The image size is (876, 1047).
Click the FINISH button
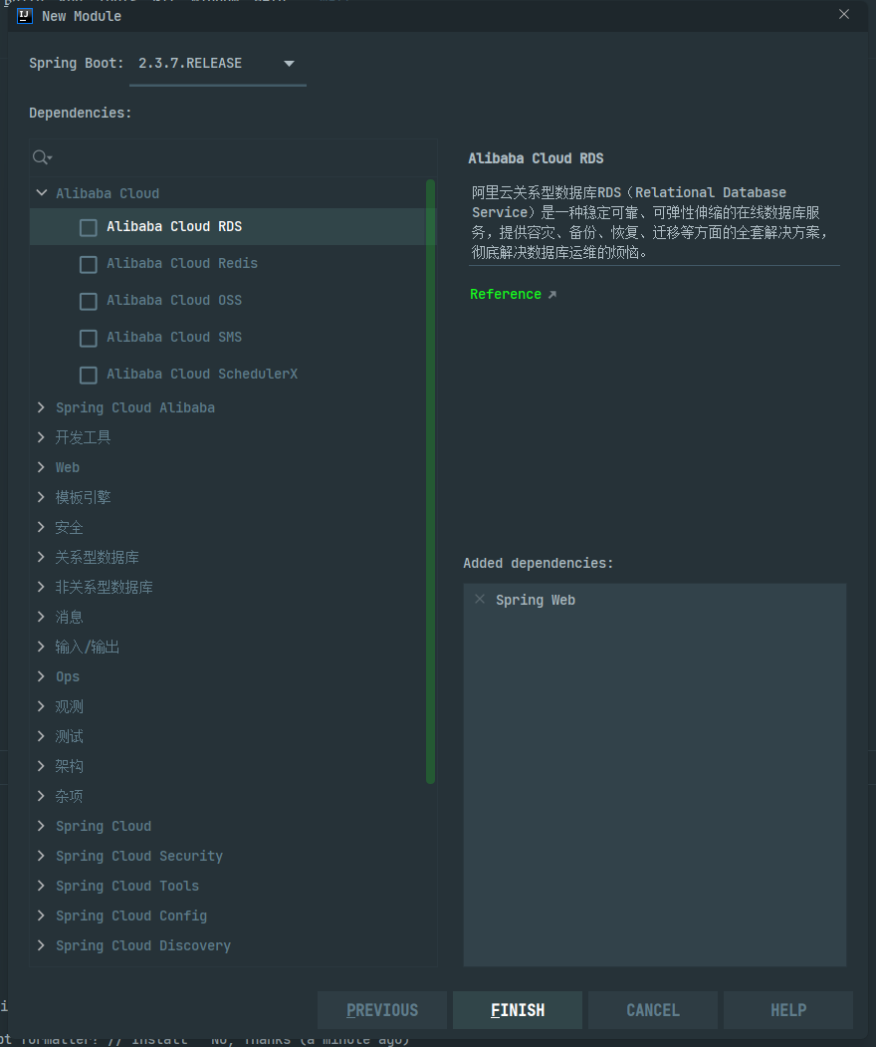coord(517,1009)
